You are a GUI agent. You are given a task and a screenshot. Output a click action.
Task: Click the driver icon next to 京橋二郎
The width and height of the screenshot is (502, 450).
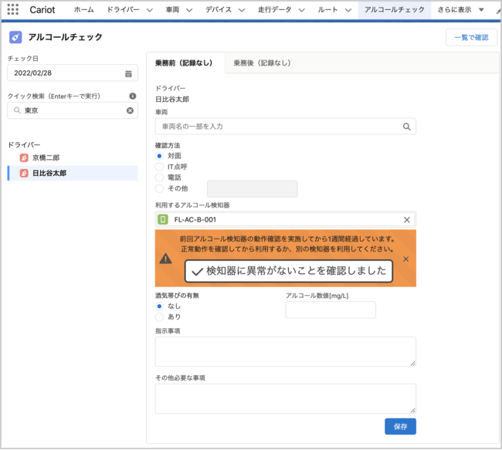pos(24,157)
